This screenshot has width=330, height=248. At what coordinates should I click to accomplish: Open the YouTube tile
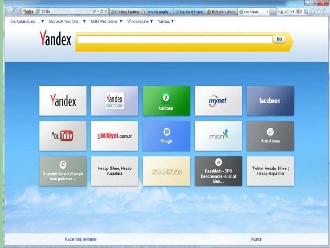(63, 136)
